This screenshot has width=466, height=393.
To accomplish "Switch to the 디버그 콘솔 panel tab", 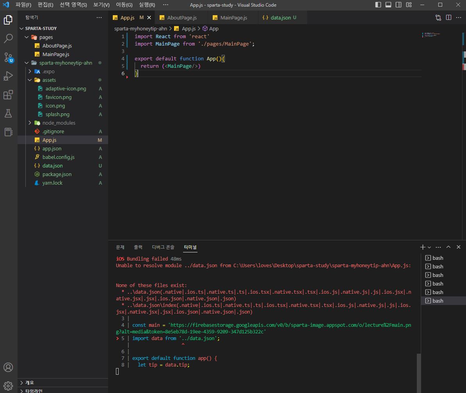I will click(163, 247).
